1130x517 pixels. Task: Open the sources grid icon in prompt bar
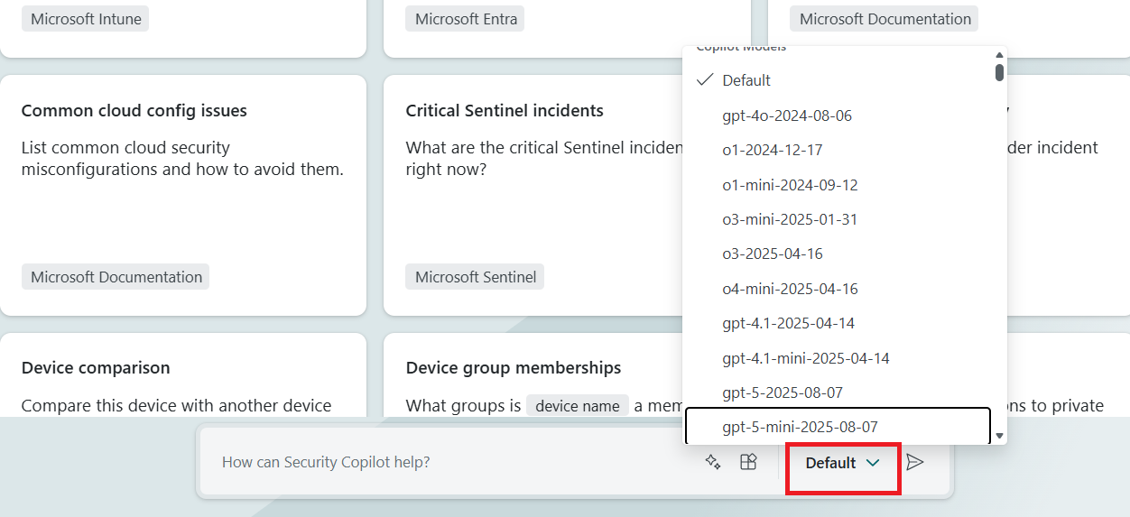748,462
